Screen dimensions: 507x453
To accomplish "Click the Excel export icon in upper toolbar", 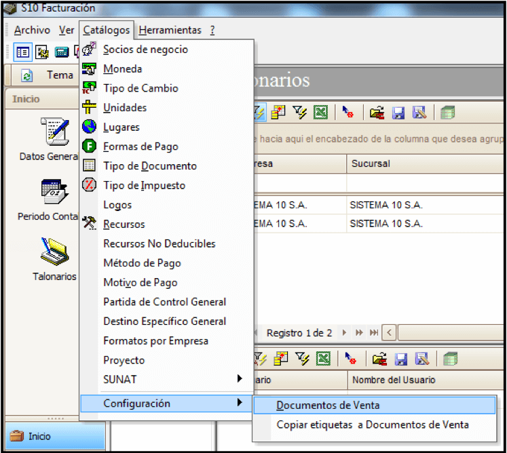I will pyautogui.click(x=320, y=113).
